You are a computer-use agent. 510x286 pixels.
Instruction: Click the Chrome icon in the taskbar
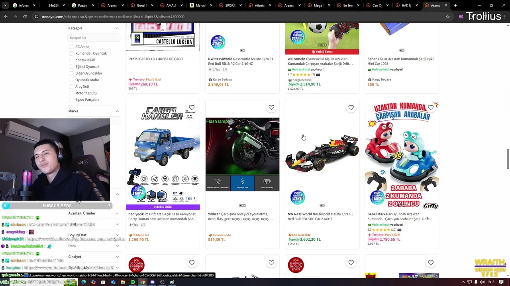(x=142, y=282)
